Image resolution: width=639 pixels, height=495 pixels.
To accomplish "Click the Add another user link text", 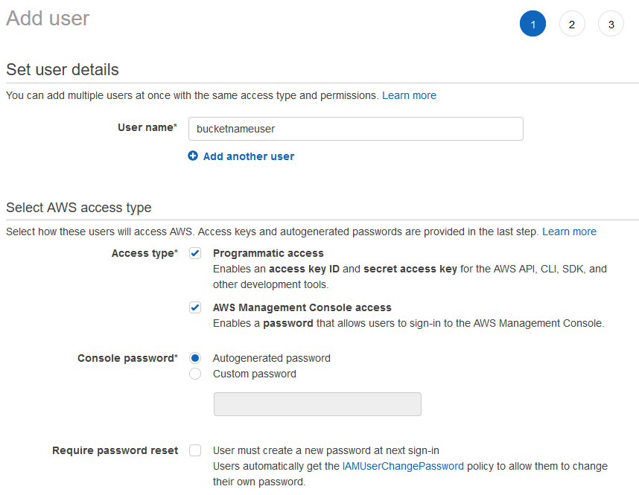I will coord(249,156).
